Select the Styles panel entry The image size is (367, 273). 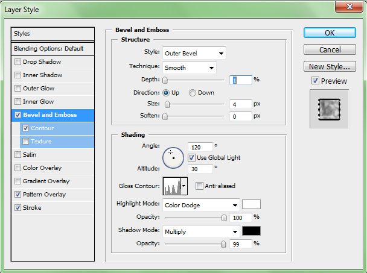(x=53, y=34)
